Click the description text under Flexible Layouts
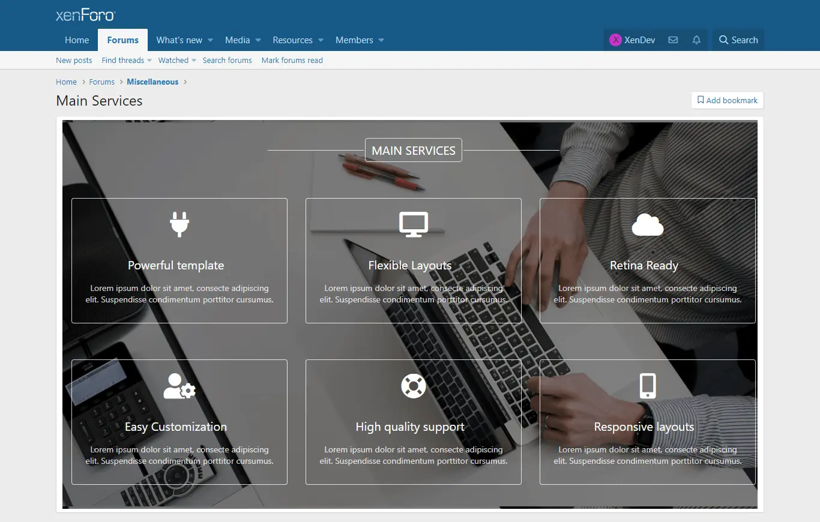Screen dimensions: 820x522 point(414,294)
